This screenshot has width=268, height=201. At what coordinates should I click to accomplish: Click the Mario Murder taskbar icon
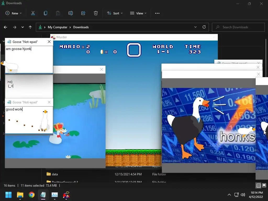click(x=66, y=195)
